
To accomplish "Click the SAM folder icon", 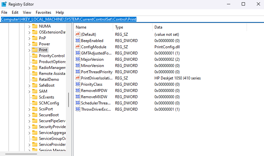I will (x=35, y=91).
